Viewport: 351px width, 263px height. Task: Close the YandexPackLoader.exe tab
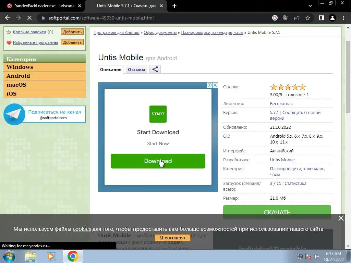click(80, 6)
